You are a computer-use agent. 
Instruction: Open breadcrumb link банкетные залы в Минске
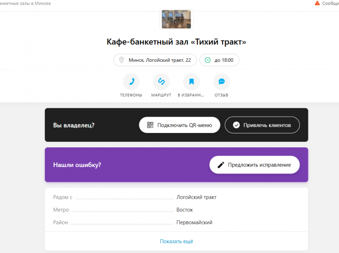coord(25,3)
